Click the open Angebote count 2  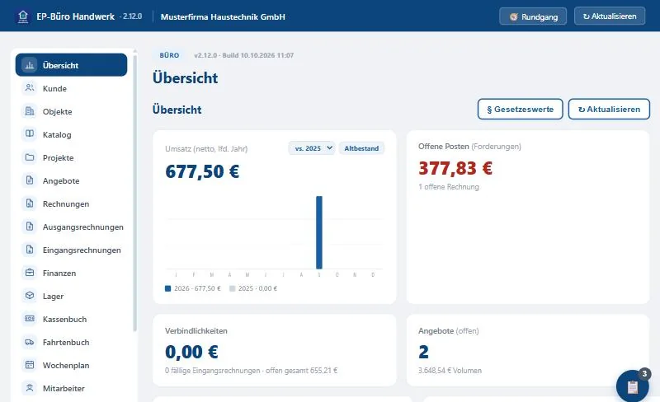click(423, 352)
